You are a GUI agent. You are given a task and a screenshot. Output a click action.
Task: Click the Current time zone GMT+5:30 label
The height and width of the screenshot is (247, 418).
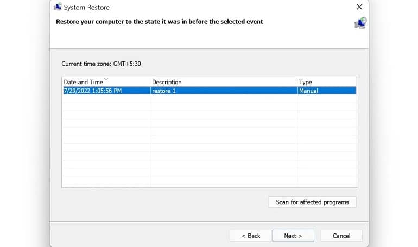point(101,64)
